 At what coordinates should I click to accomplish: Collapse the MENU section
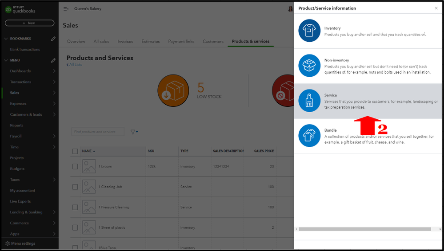pos(6,60)
